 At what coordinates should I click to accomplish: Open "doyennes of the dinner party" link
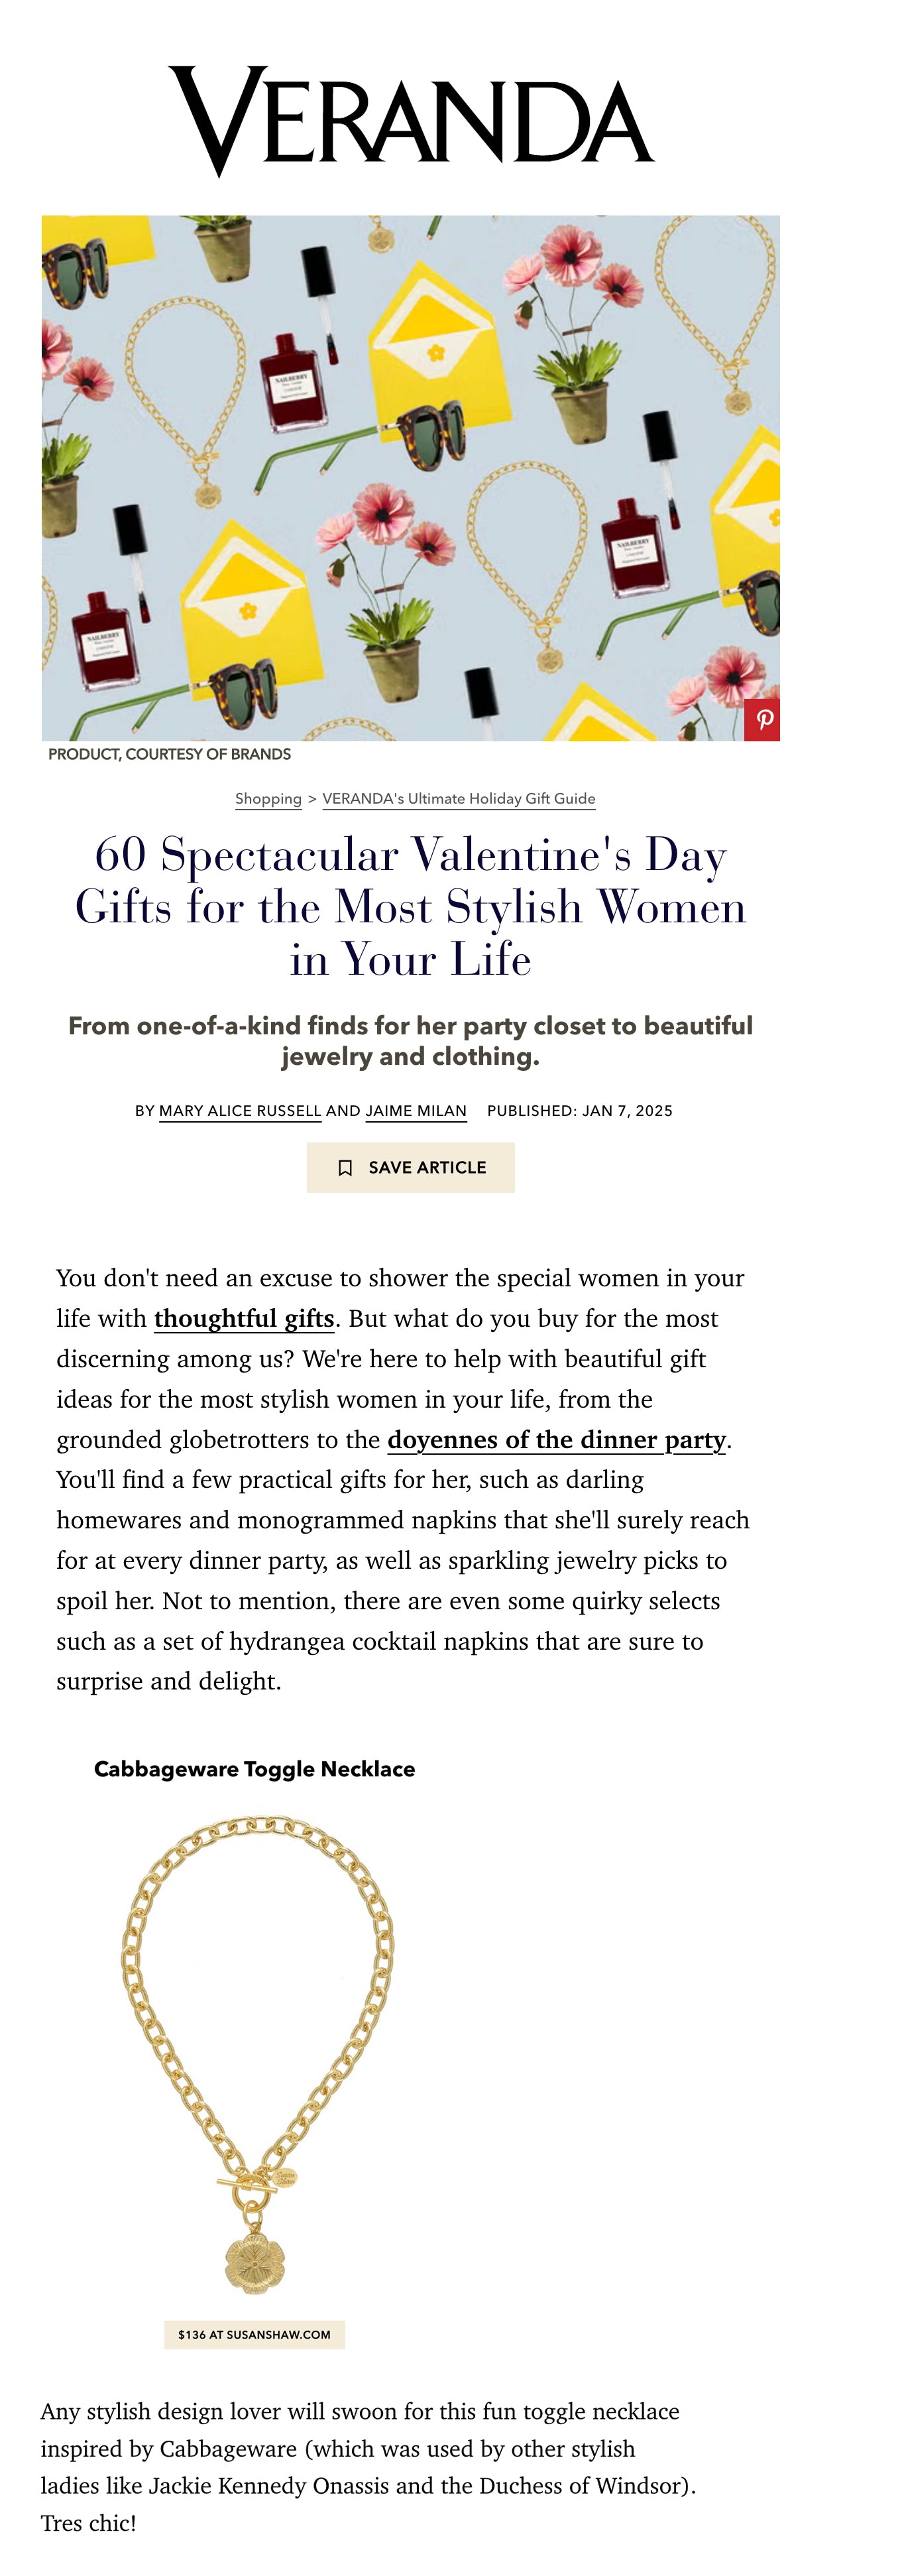[x=556, y=1440]
